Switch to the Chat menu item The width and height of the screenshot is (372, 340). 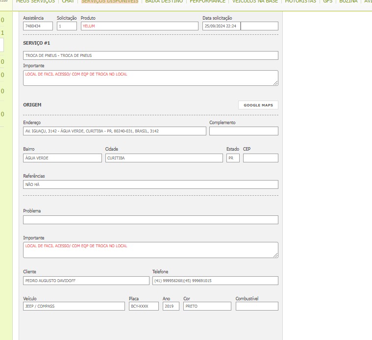68,2
